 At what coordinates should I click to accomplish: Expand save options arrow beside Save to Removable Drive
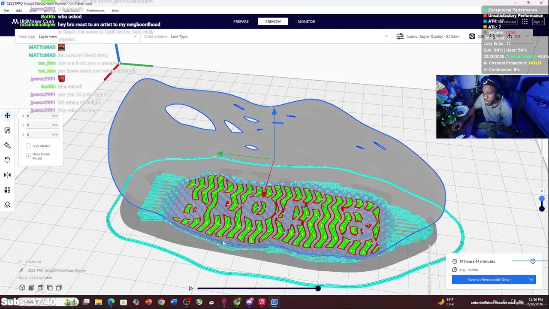pos(531,280)
